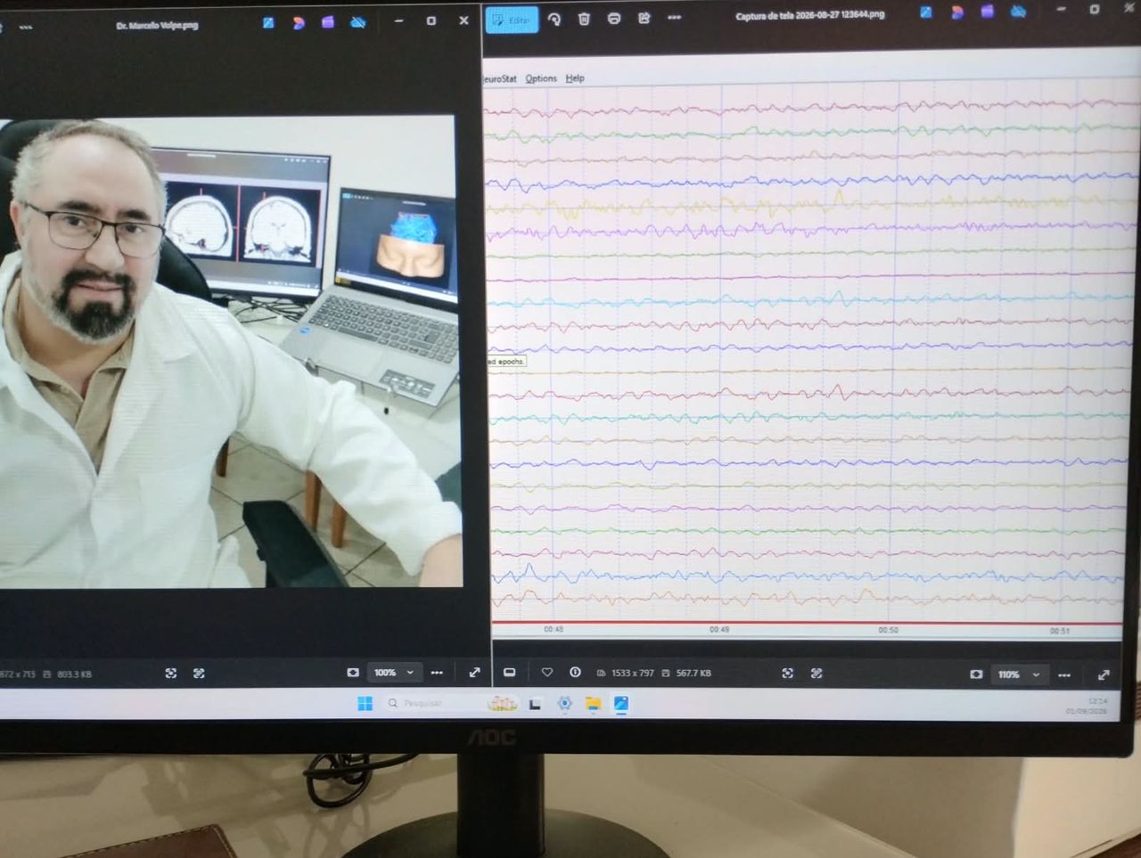Share the Captura de tela image
Viewport: 1141px width, 858px height.
pos(644,18)
